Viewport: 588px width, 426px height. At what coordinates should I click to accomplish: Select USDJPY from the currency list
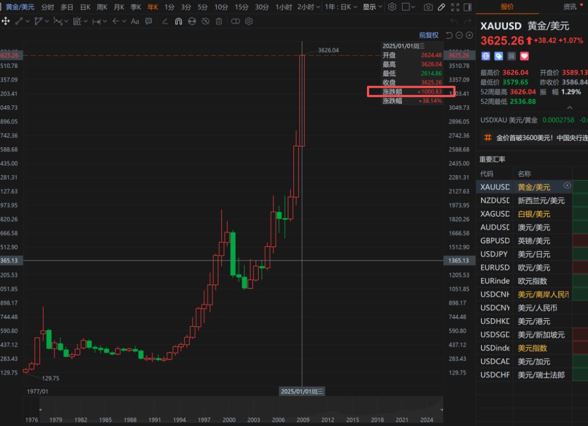494,254
